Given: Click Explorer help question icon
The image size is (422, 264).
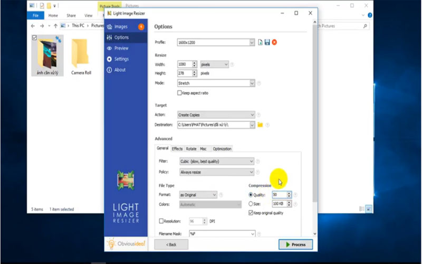Looking at the screenshot, I should (370, 15).
